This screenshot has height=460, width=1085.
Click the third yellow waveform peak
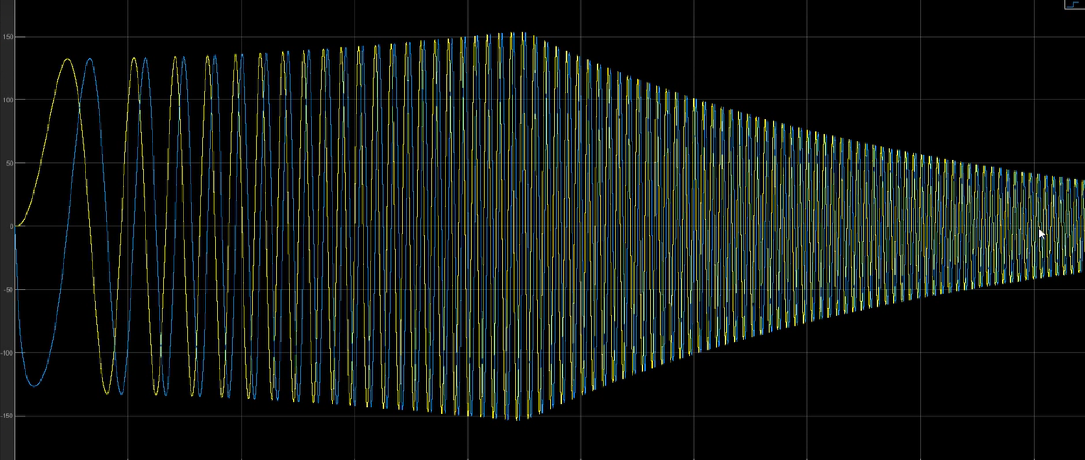175,57
